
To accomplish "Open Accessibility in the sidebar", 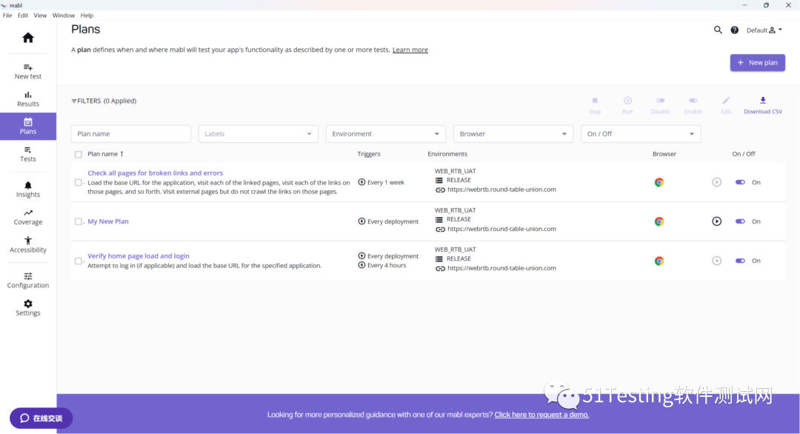I will (x=28, y=245).
